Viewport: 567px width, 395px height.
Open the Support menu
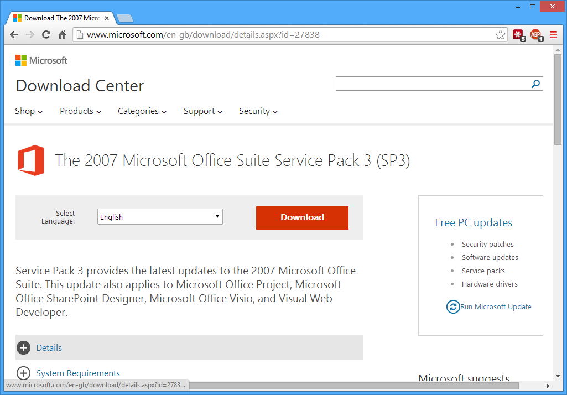(203, 111)
